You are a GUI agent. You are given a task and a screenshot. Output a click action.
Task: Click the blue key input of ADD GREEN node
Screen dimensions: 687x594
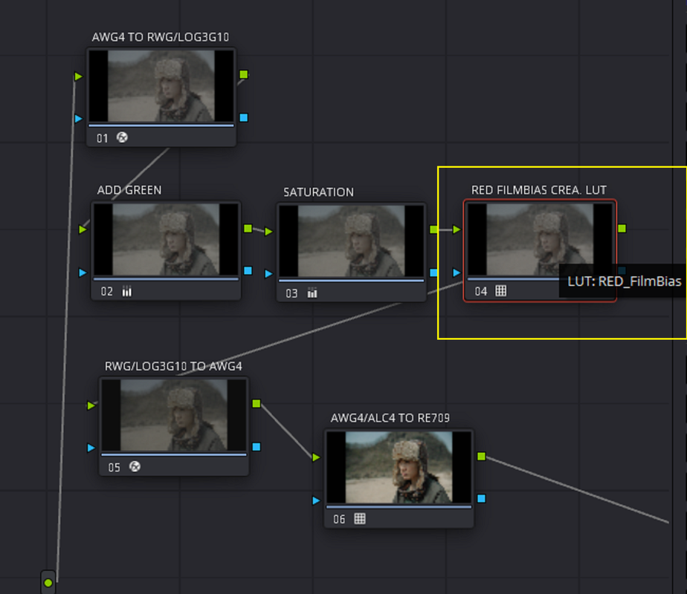click(x=83, y=272)
